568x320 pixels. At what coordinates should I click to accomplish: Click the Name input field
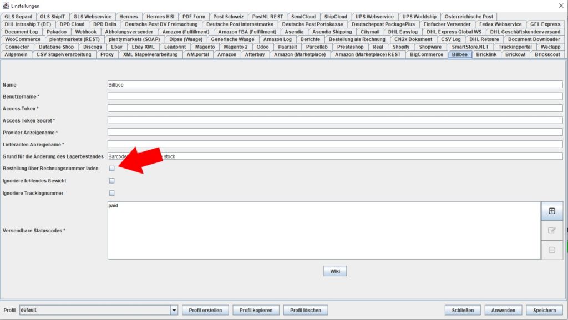pos(335,85)
